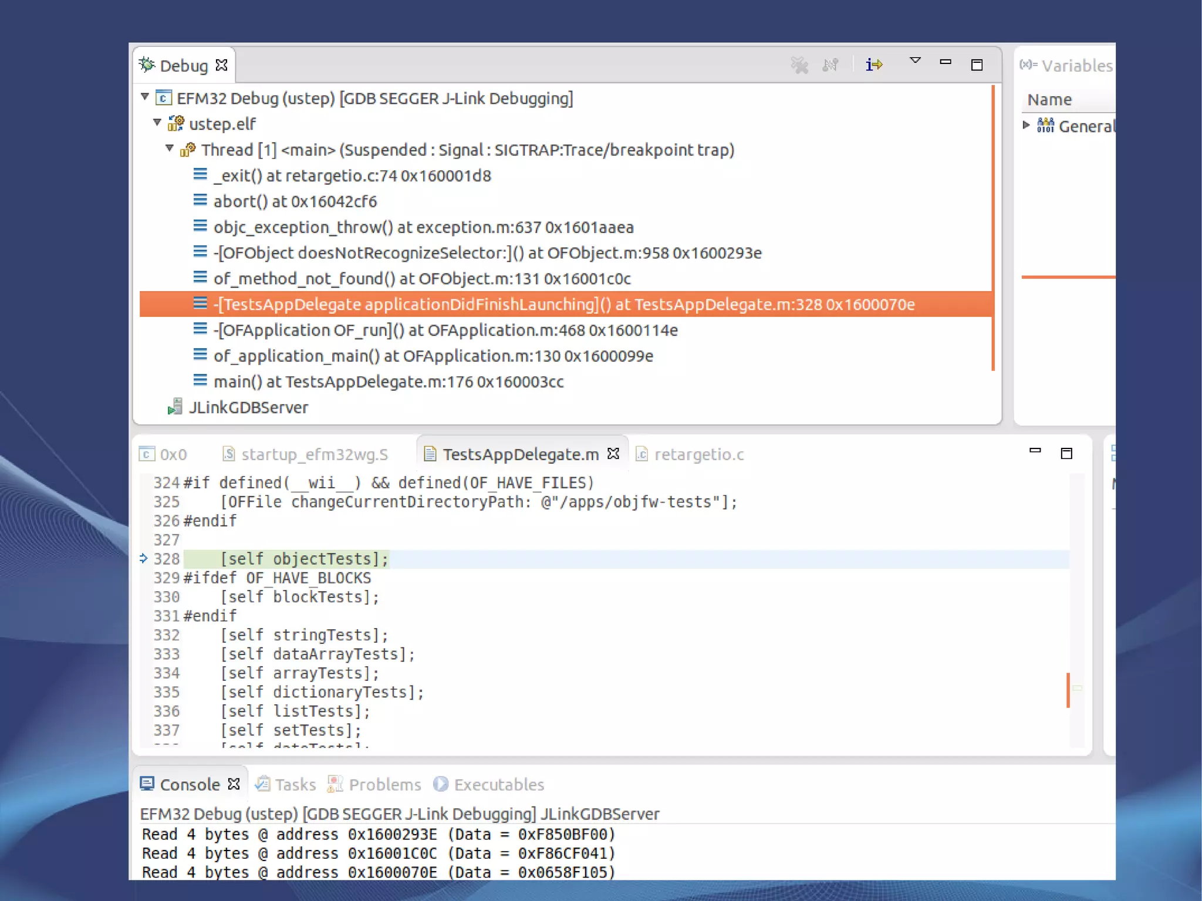
Task: Click the remove all terminated launches icon
Action: pyautogui.click(x=799, y=65)
